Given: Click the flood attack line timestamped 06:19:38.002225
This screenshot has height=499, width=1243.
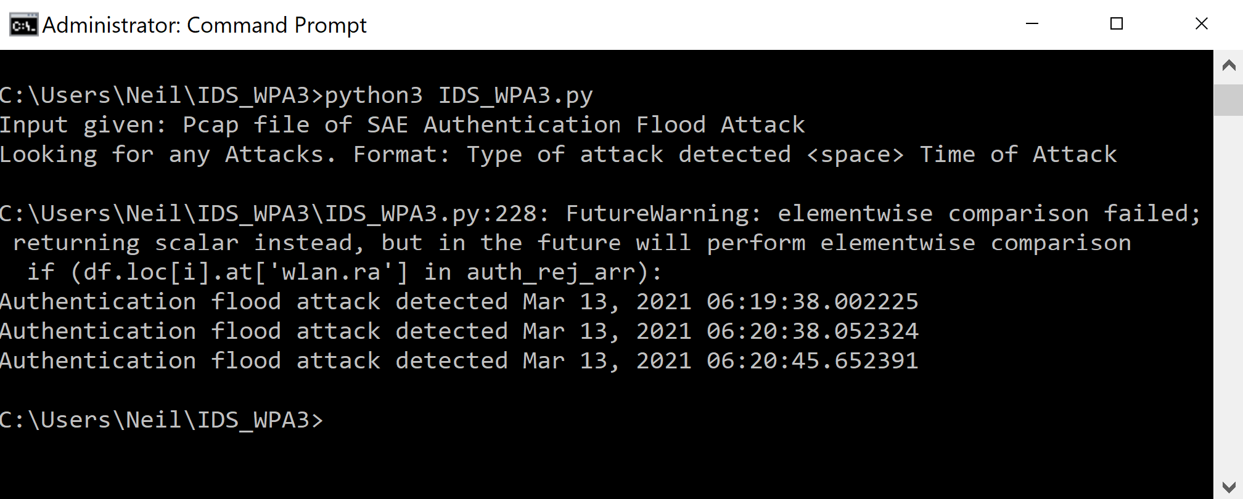Looking at the screenshot, I should 459,302.
